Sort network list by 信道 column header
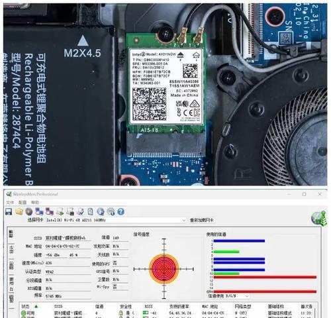 pyautogui.click(x=99, y=307)
